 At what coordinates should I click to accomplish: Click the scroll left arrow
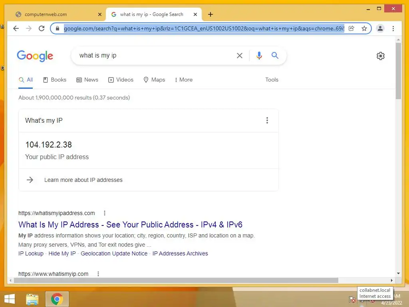tap(10, 280)
